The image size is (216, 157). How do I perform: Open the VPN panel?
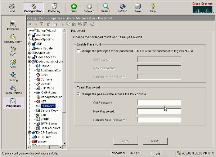[x=13, y=64]
